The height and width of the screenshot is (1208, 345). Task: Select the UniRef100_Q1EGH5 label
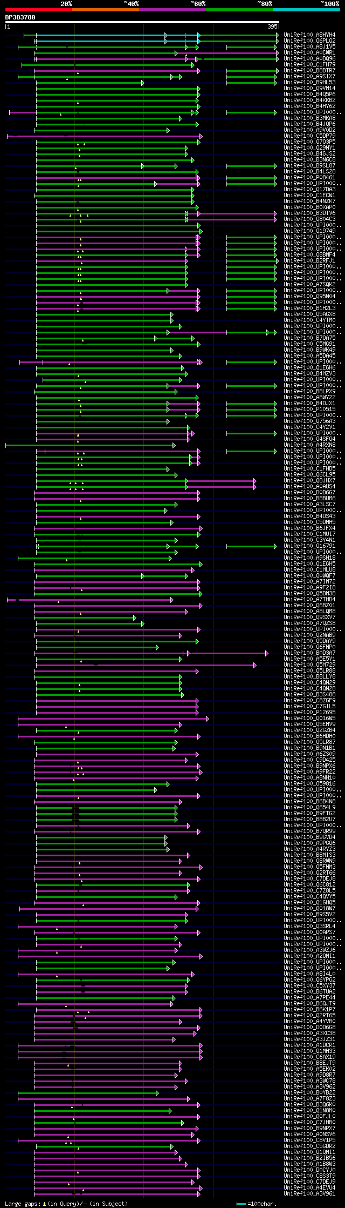point(309,563)
